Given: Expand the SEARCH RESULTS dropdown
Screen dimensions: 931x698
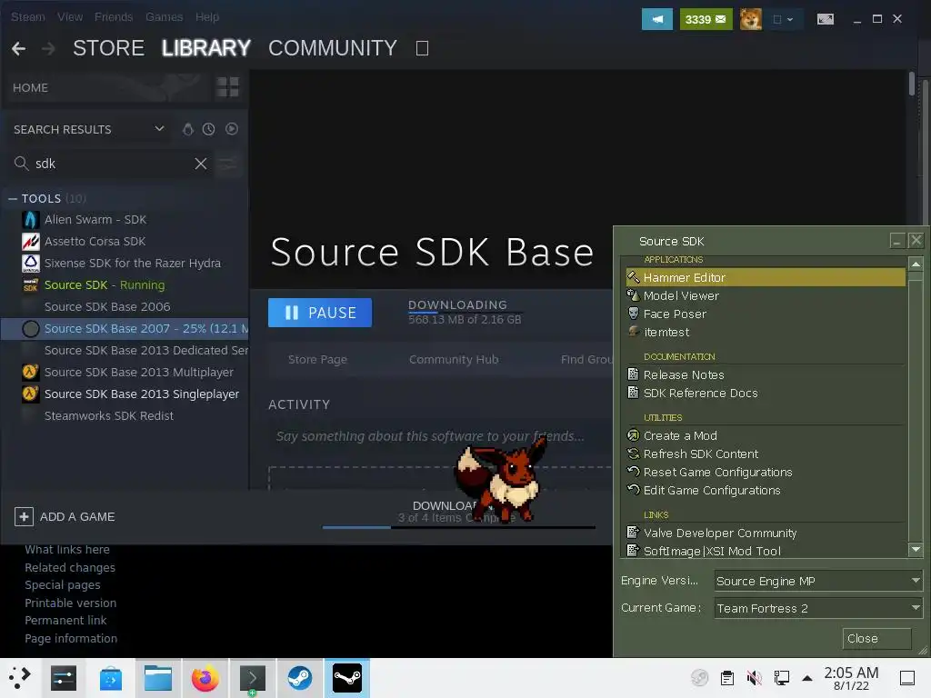Looking at the screenshot, I should [159, 129].
